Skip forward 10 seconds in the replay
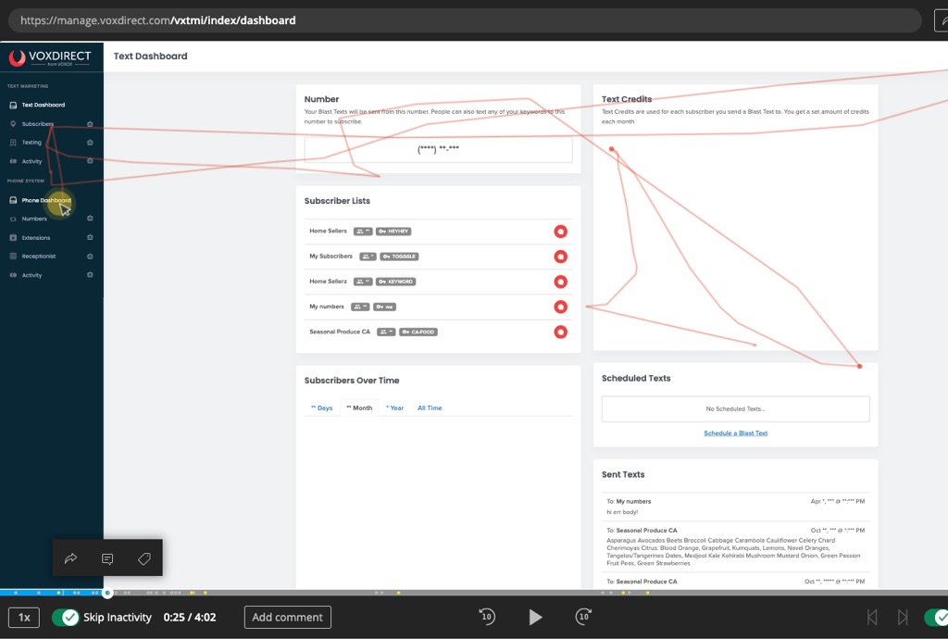948x639 pixels. (x=583, y=617)
